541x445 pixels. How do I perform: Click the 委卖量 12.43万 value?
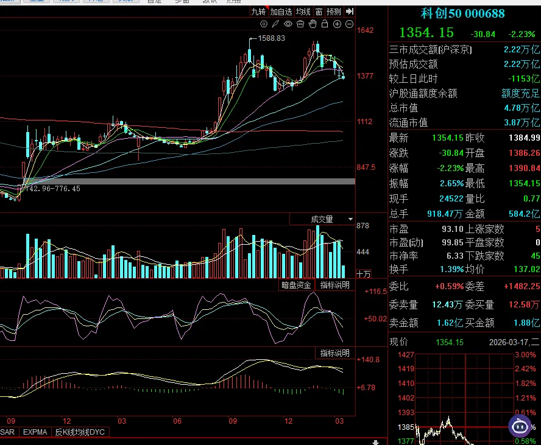pyautogui.click(x=448, y=305)
